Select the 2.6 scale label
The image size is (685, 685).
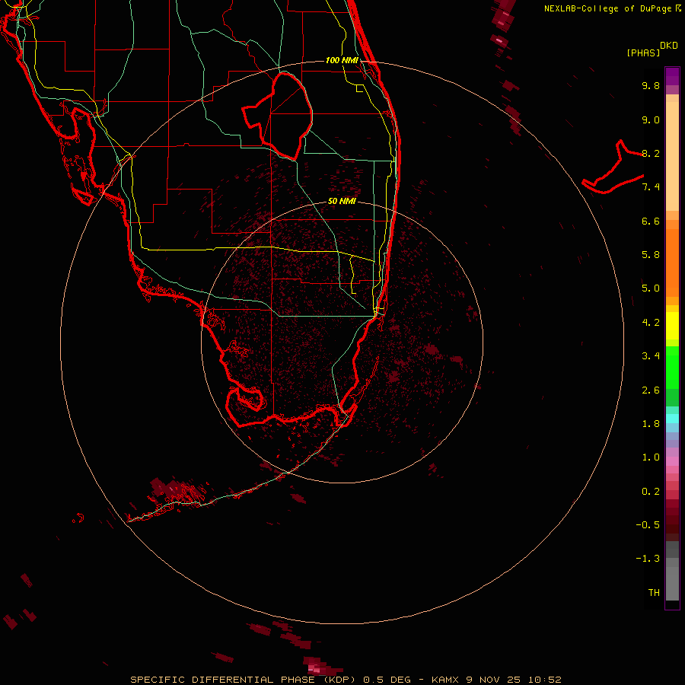point(651,390)
